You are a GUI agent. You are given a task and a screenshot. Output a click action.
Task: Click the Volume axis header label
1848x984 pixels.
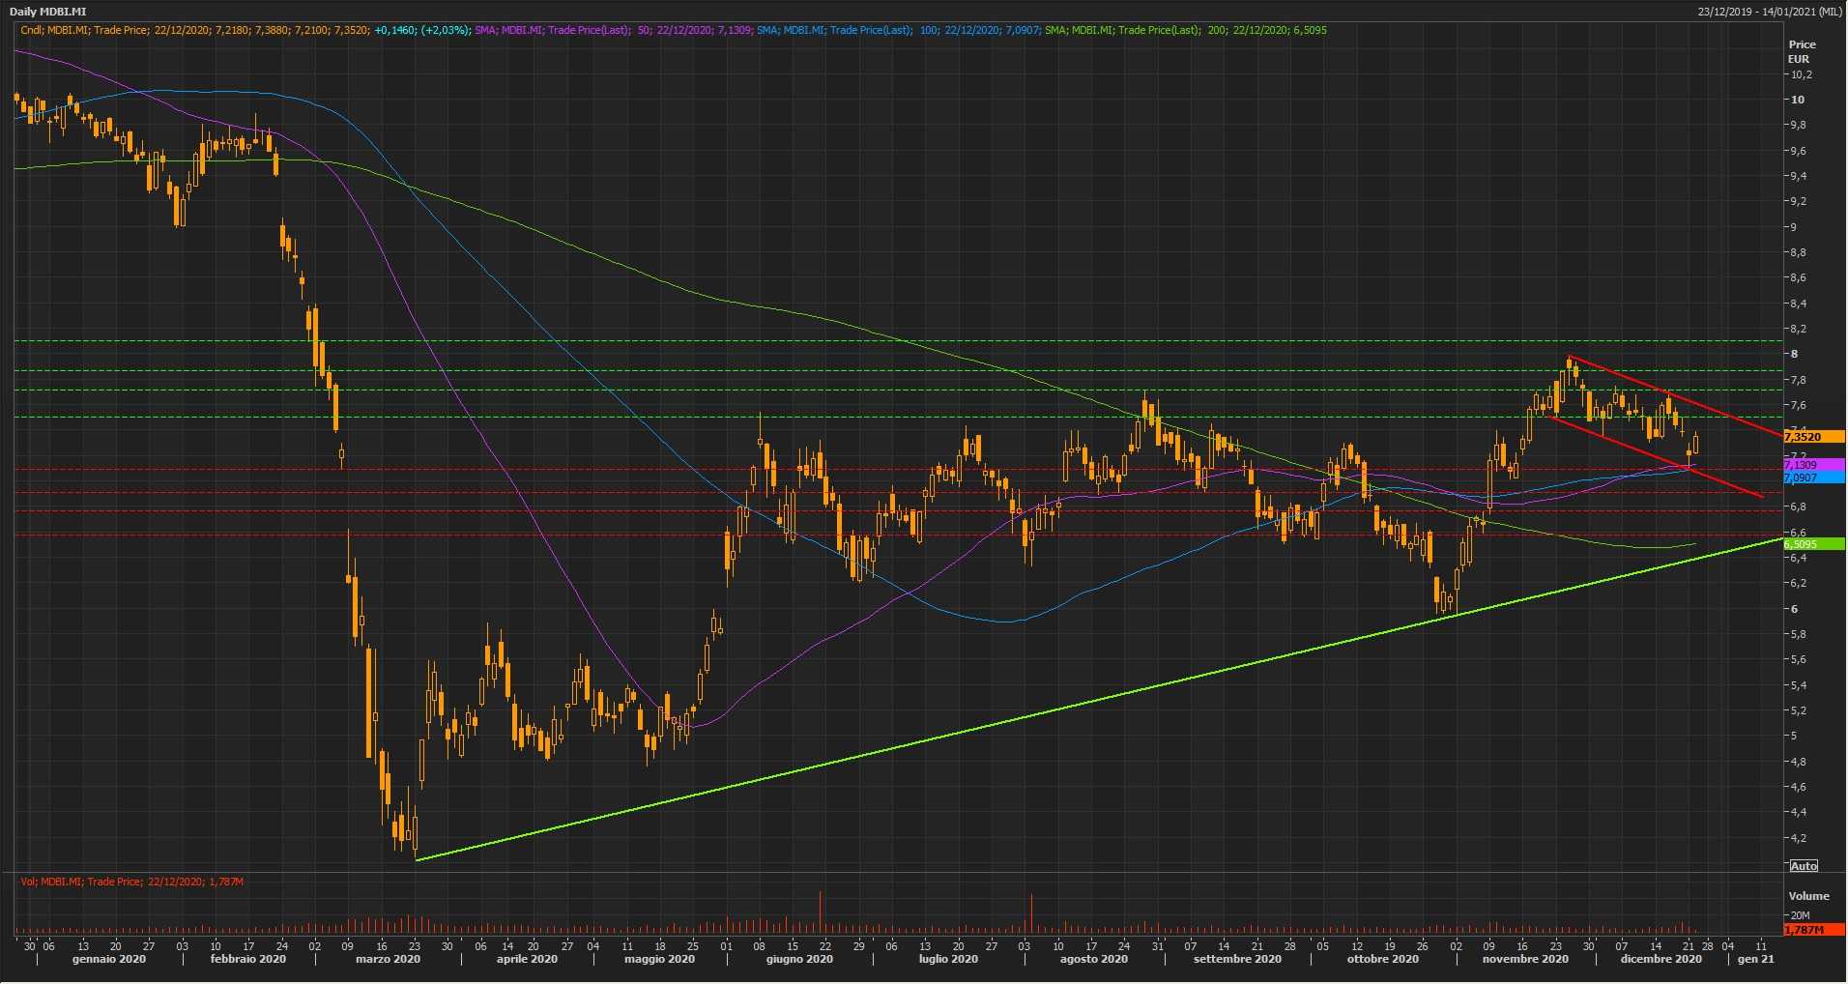click(1808, 896)
